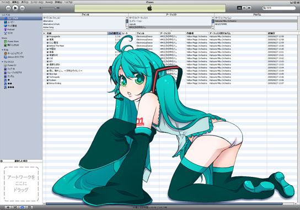
Task: Open the 編集 menu
Action: click(x=15, y=2)
